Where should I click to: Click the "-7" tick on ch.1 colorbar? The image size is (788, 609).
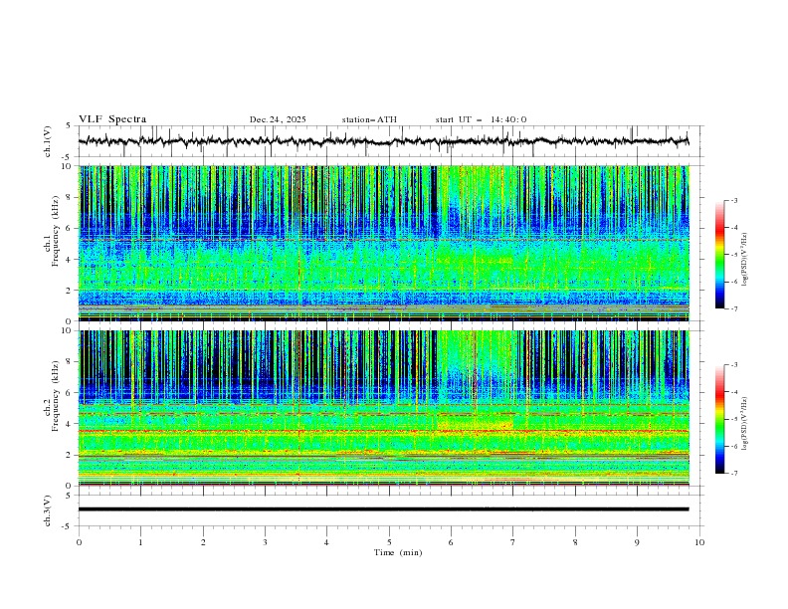coord(734,308)
